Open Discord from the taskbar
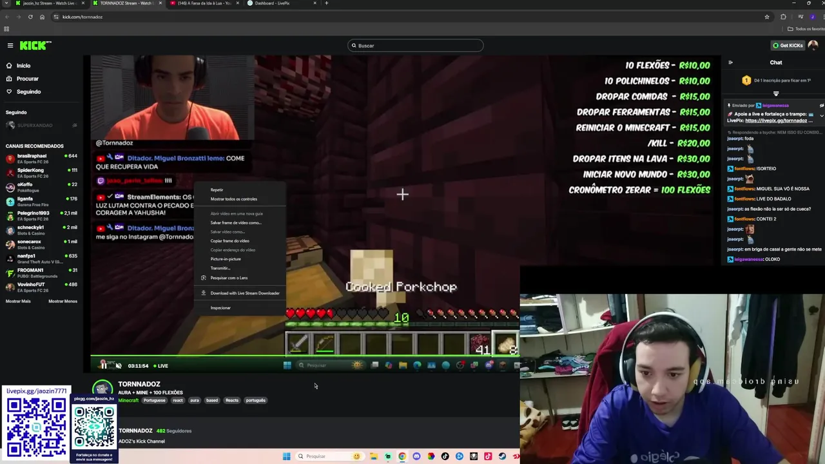The width and height of the screenshot is (825, 464). pyautogui.click(x=416, y=456)
